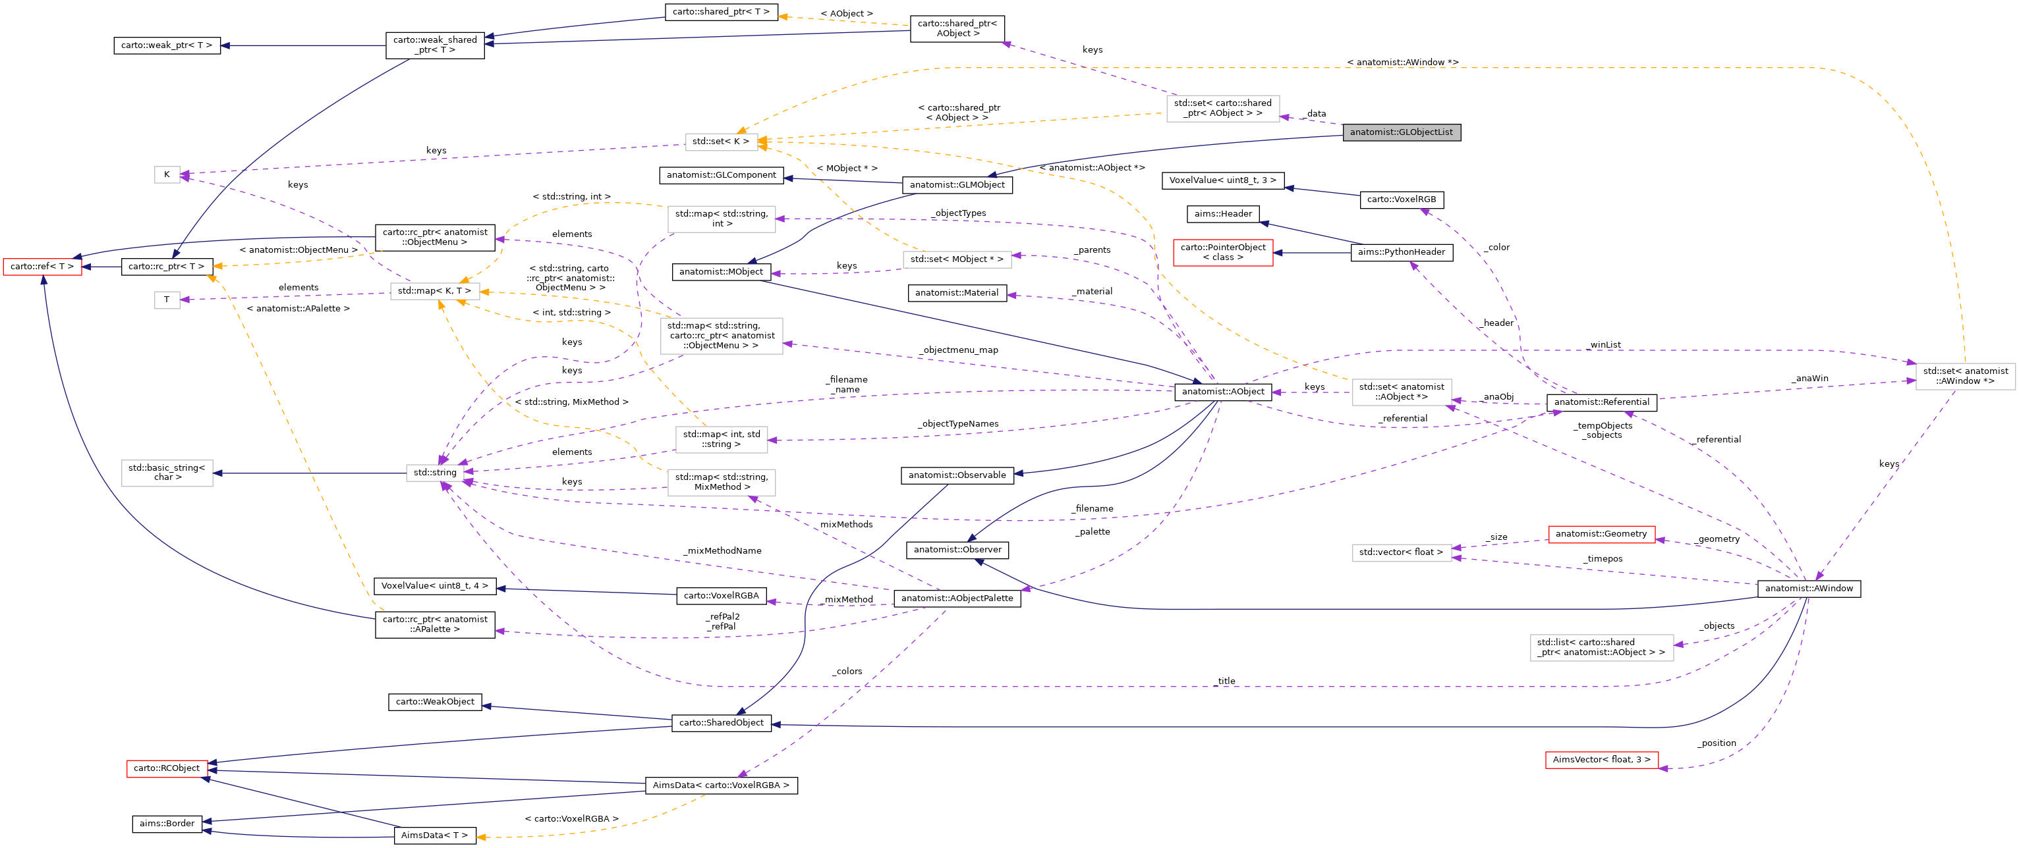Screen dimensions: 2019x848
Task: Click AimsData< carto::VoxelRGBA > node
Action: click(721, 785)
